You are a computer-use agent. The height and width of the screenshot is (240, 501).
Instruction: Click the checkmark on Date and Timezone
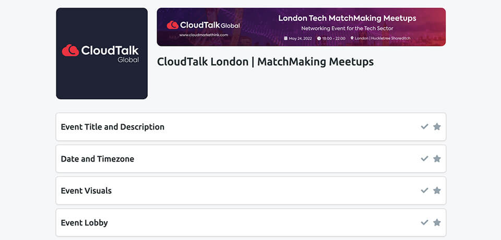point(424,159)
